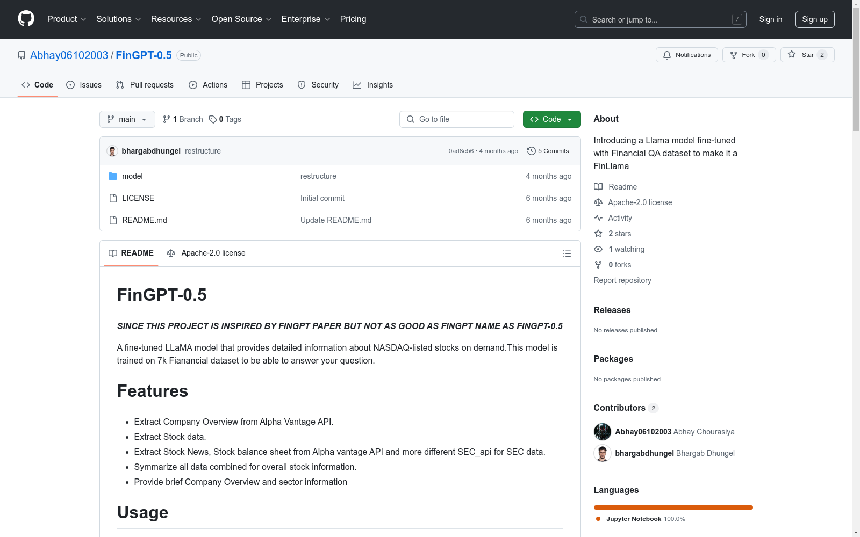The height and width of the screenshot is (537, 860).
Task: Click the branch icon next to 1 Branch
Action: [x=167, y=119]
